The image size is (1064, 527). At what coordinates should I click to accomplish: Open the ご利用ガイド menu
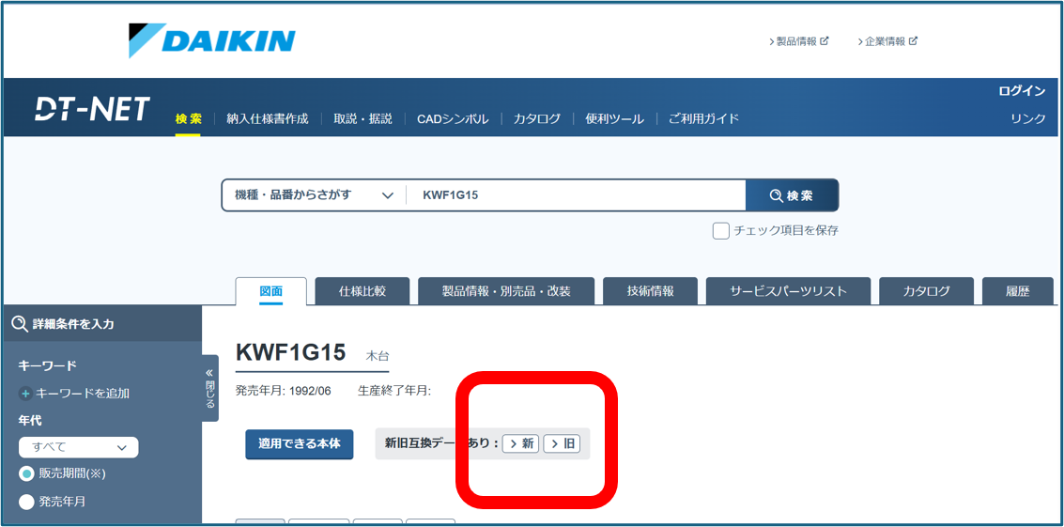[x=703, y=119]
